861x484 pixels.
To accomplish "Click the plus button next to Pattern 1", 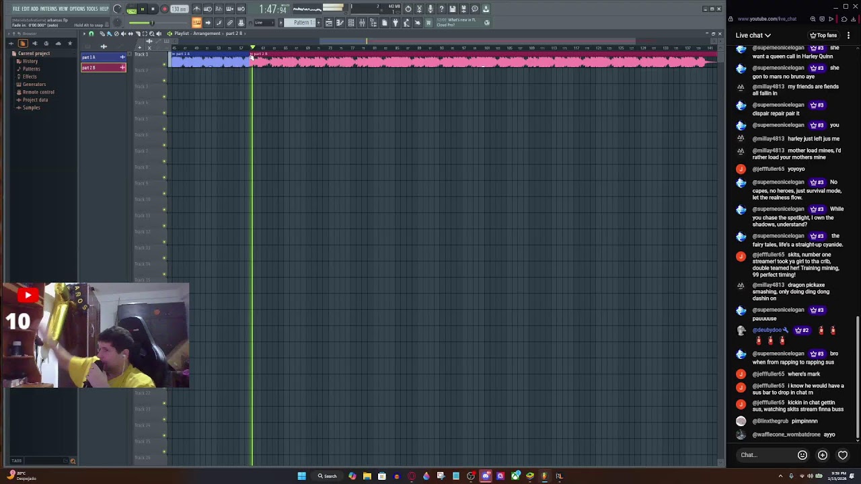I will pos(319,22).
